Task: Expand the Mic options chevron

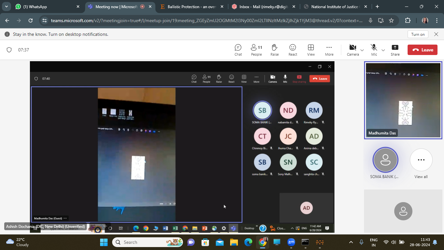Action: (383, 50)
